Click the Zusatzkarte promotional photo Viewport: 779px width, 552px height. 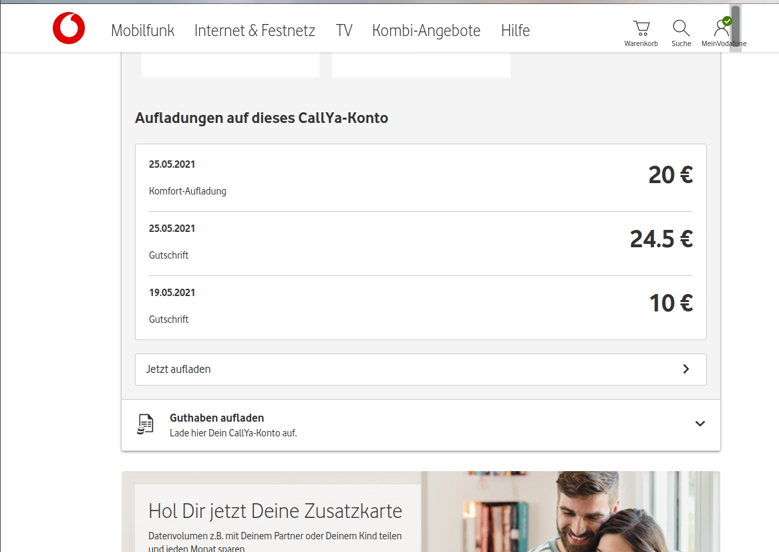[x=571, y=512]
